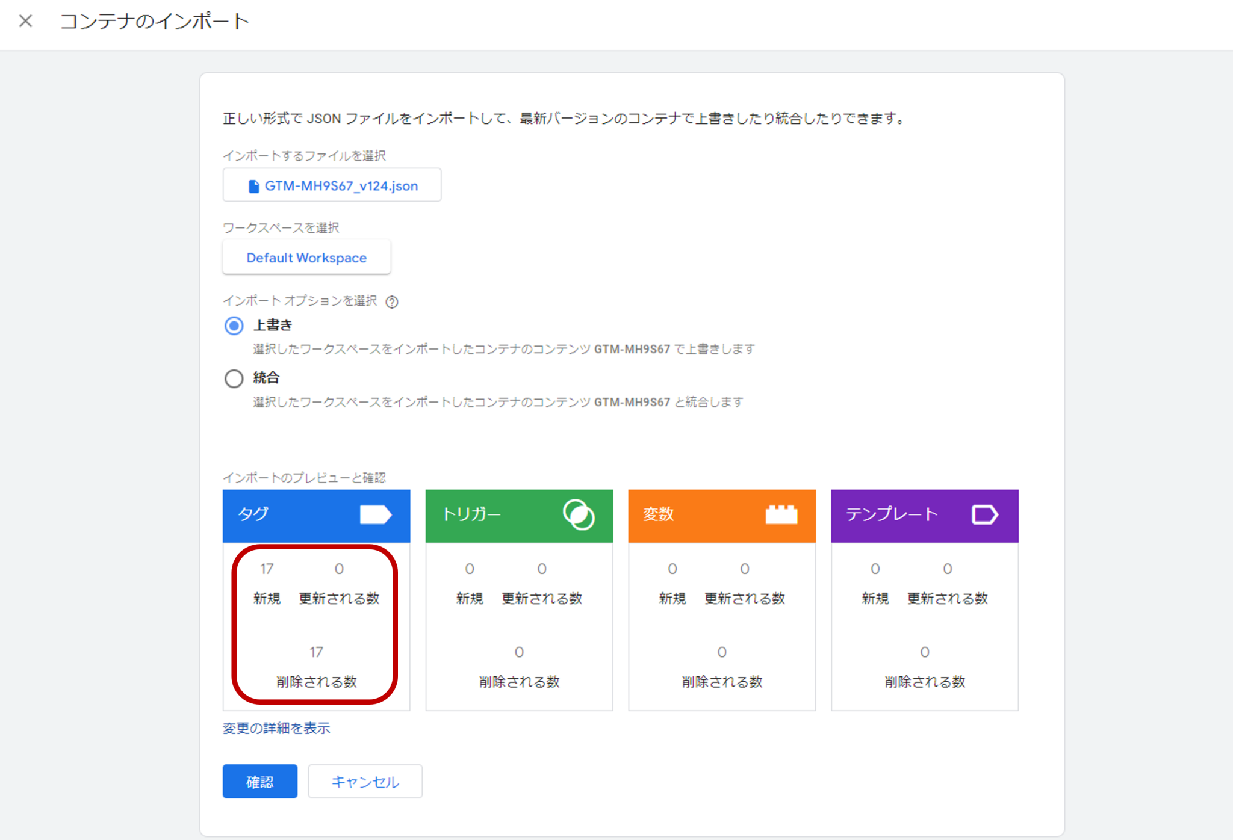Click the 新規 count of 17 tags
The image size is (1233, 840).
267,568
